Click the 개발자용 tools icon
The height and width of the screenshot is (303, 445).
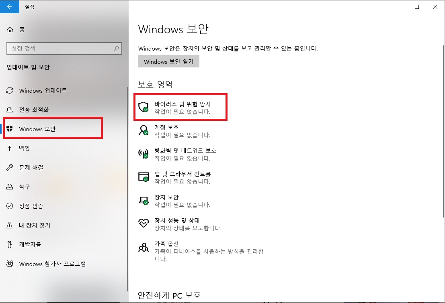[x=10, y=244]
